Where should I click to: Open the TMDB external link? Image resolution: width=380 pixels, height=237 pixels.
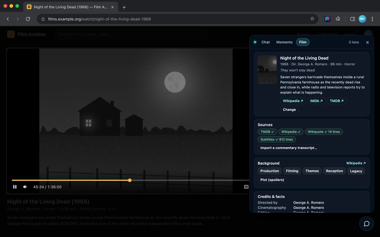pyautogui.click(x=337, y=101)
